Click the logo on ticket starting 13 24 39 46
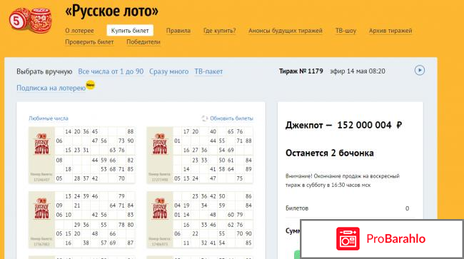Image resolution: width=464 pixels, height=259 pixels. click(41, 209)
